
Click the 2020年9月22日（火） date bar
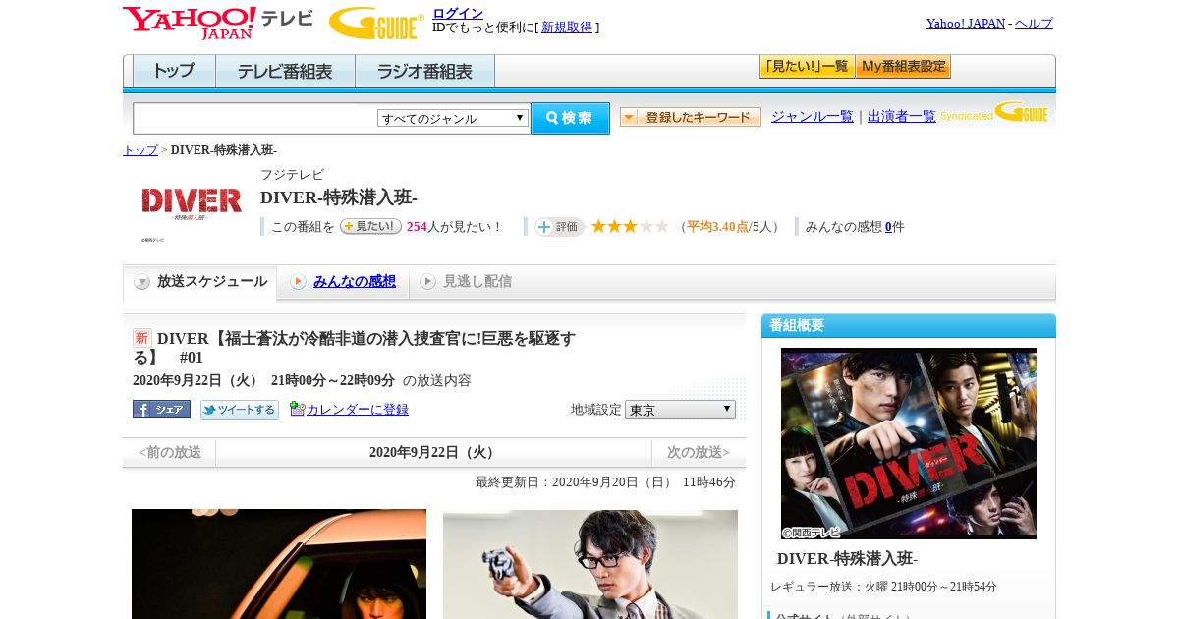[433, 452]
